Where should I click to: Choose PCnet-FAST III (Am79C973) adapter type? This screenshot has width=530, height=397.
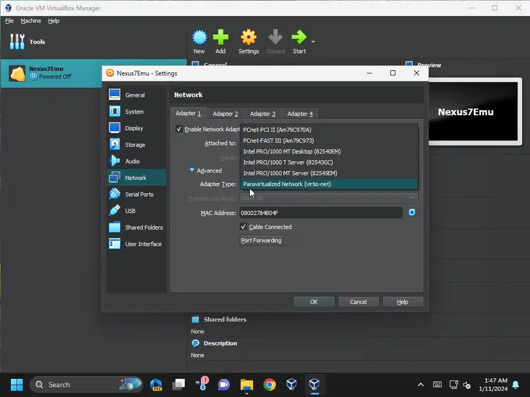pyautogui.click(x=329, y=141)
